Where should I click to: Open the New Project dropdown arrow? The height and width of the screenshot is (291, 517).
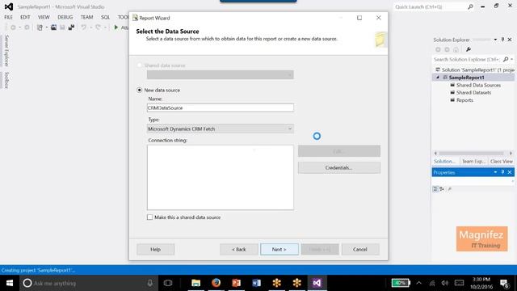[46, 27]
